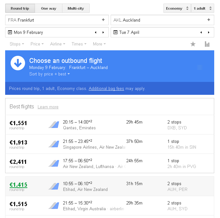The width and height of the screenshot is (220, 218).
Task: Open the Economy cabin class dropdown
Action: coord(177,8)
